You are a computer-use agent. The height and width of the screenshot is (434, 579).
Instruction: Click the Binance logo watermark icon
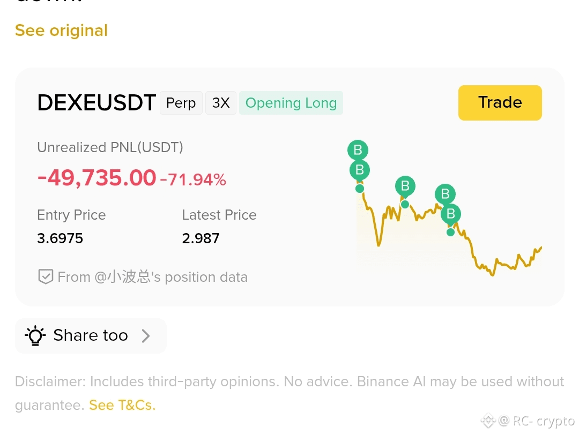(488, 421)
